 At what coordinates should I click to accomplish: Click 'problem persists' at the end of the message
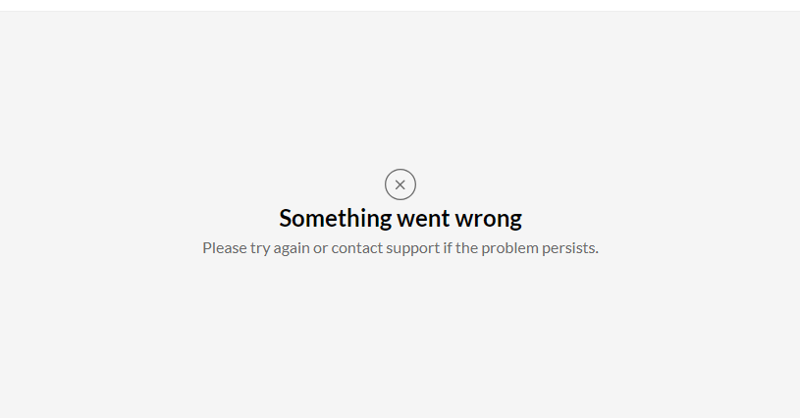[540, 247]
